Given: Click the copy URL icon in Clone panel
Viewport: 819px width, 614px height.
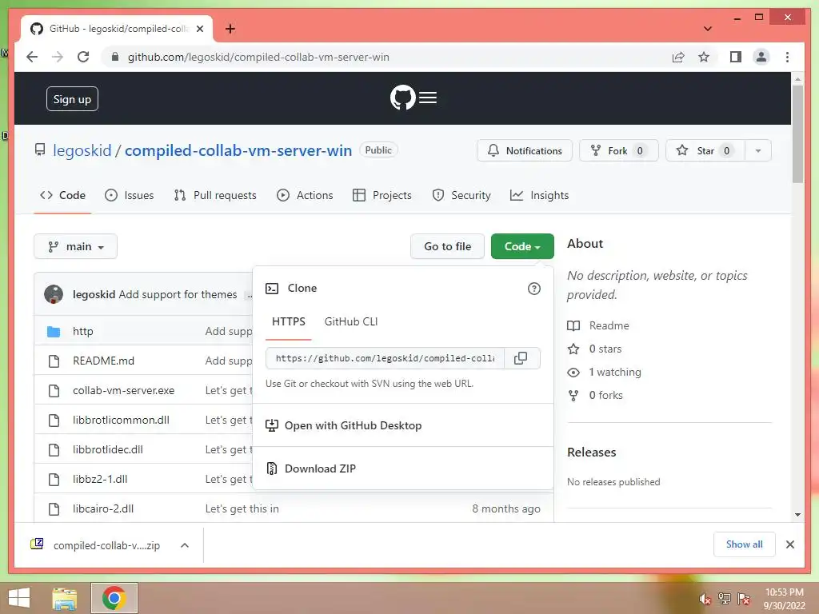Looking at the screenshot, I should pyautogui.click(x=521, y=358).
